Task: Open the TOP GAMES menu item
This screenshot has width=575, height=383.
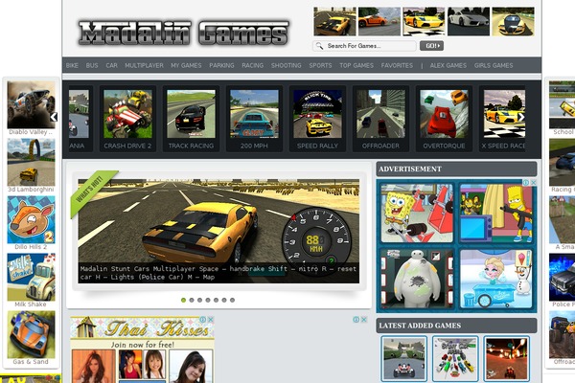Action: coord(356,66)
